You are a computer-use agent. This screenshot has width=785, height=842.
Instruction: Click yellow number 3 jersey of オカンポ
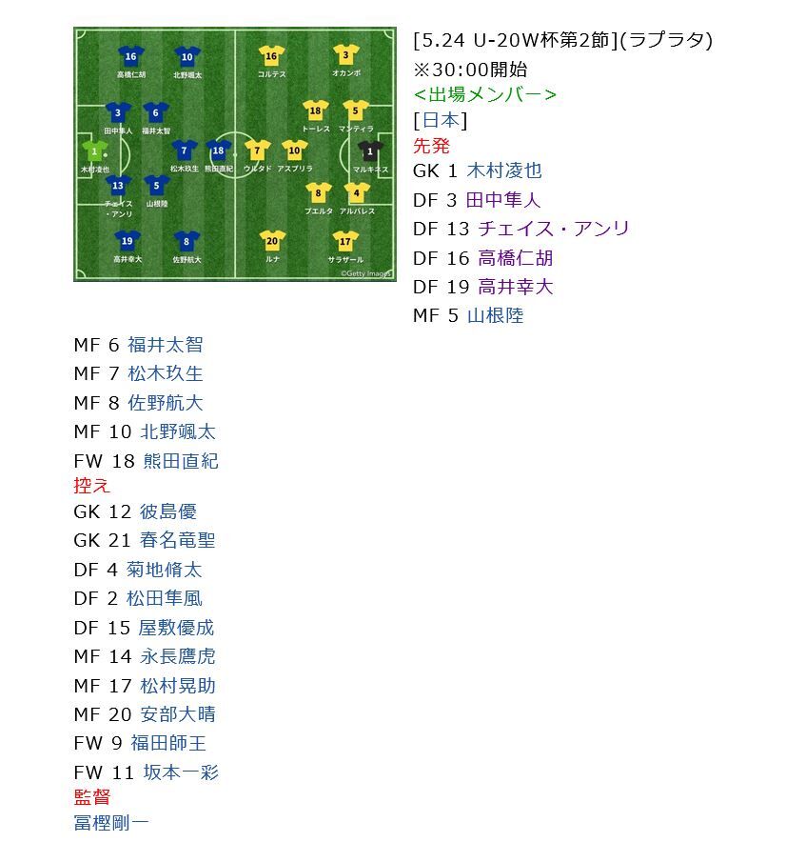pyautogui.click(x=345, y=55)
